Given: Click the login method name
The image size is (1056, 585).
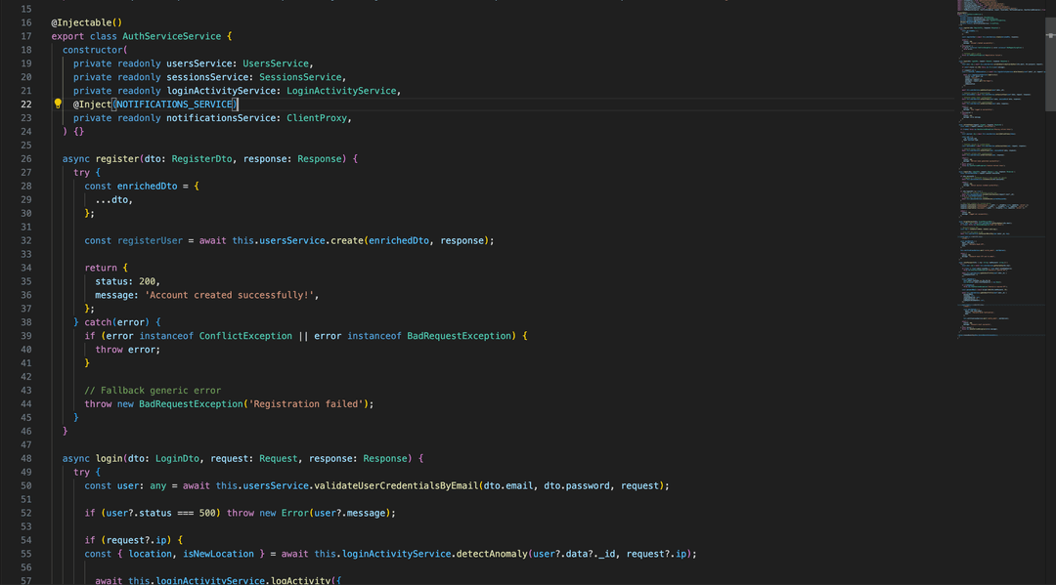Looking at the screenshot, I should click(x=110, y=459).
